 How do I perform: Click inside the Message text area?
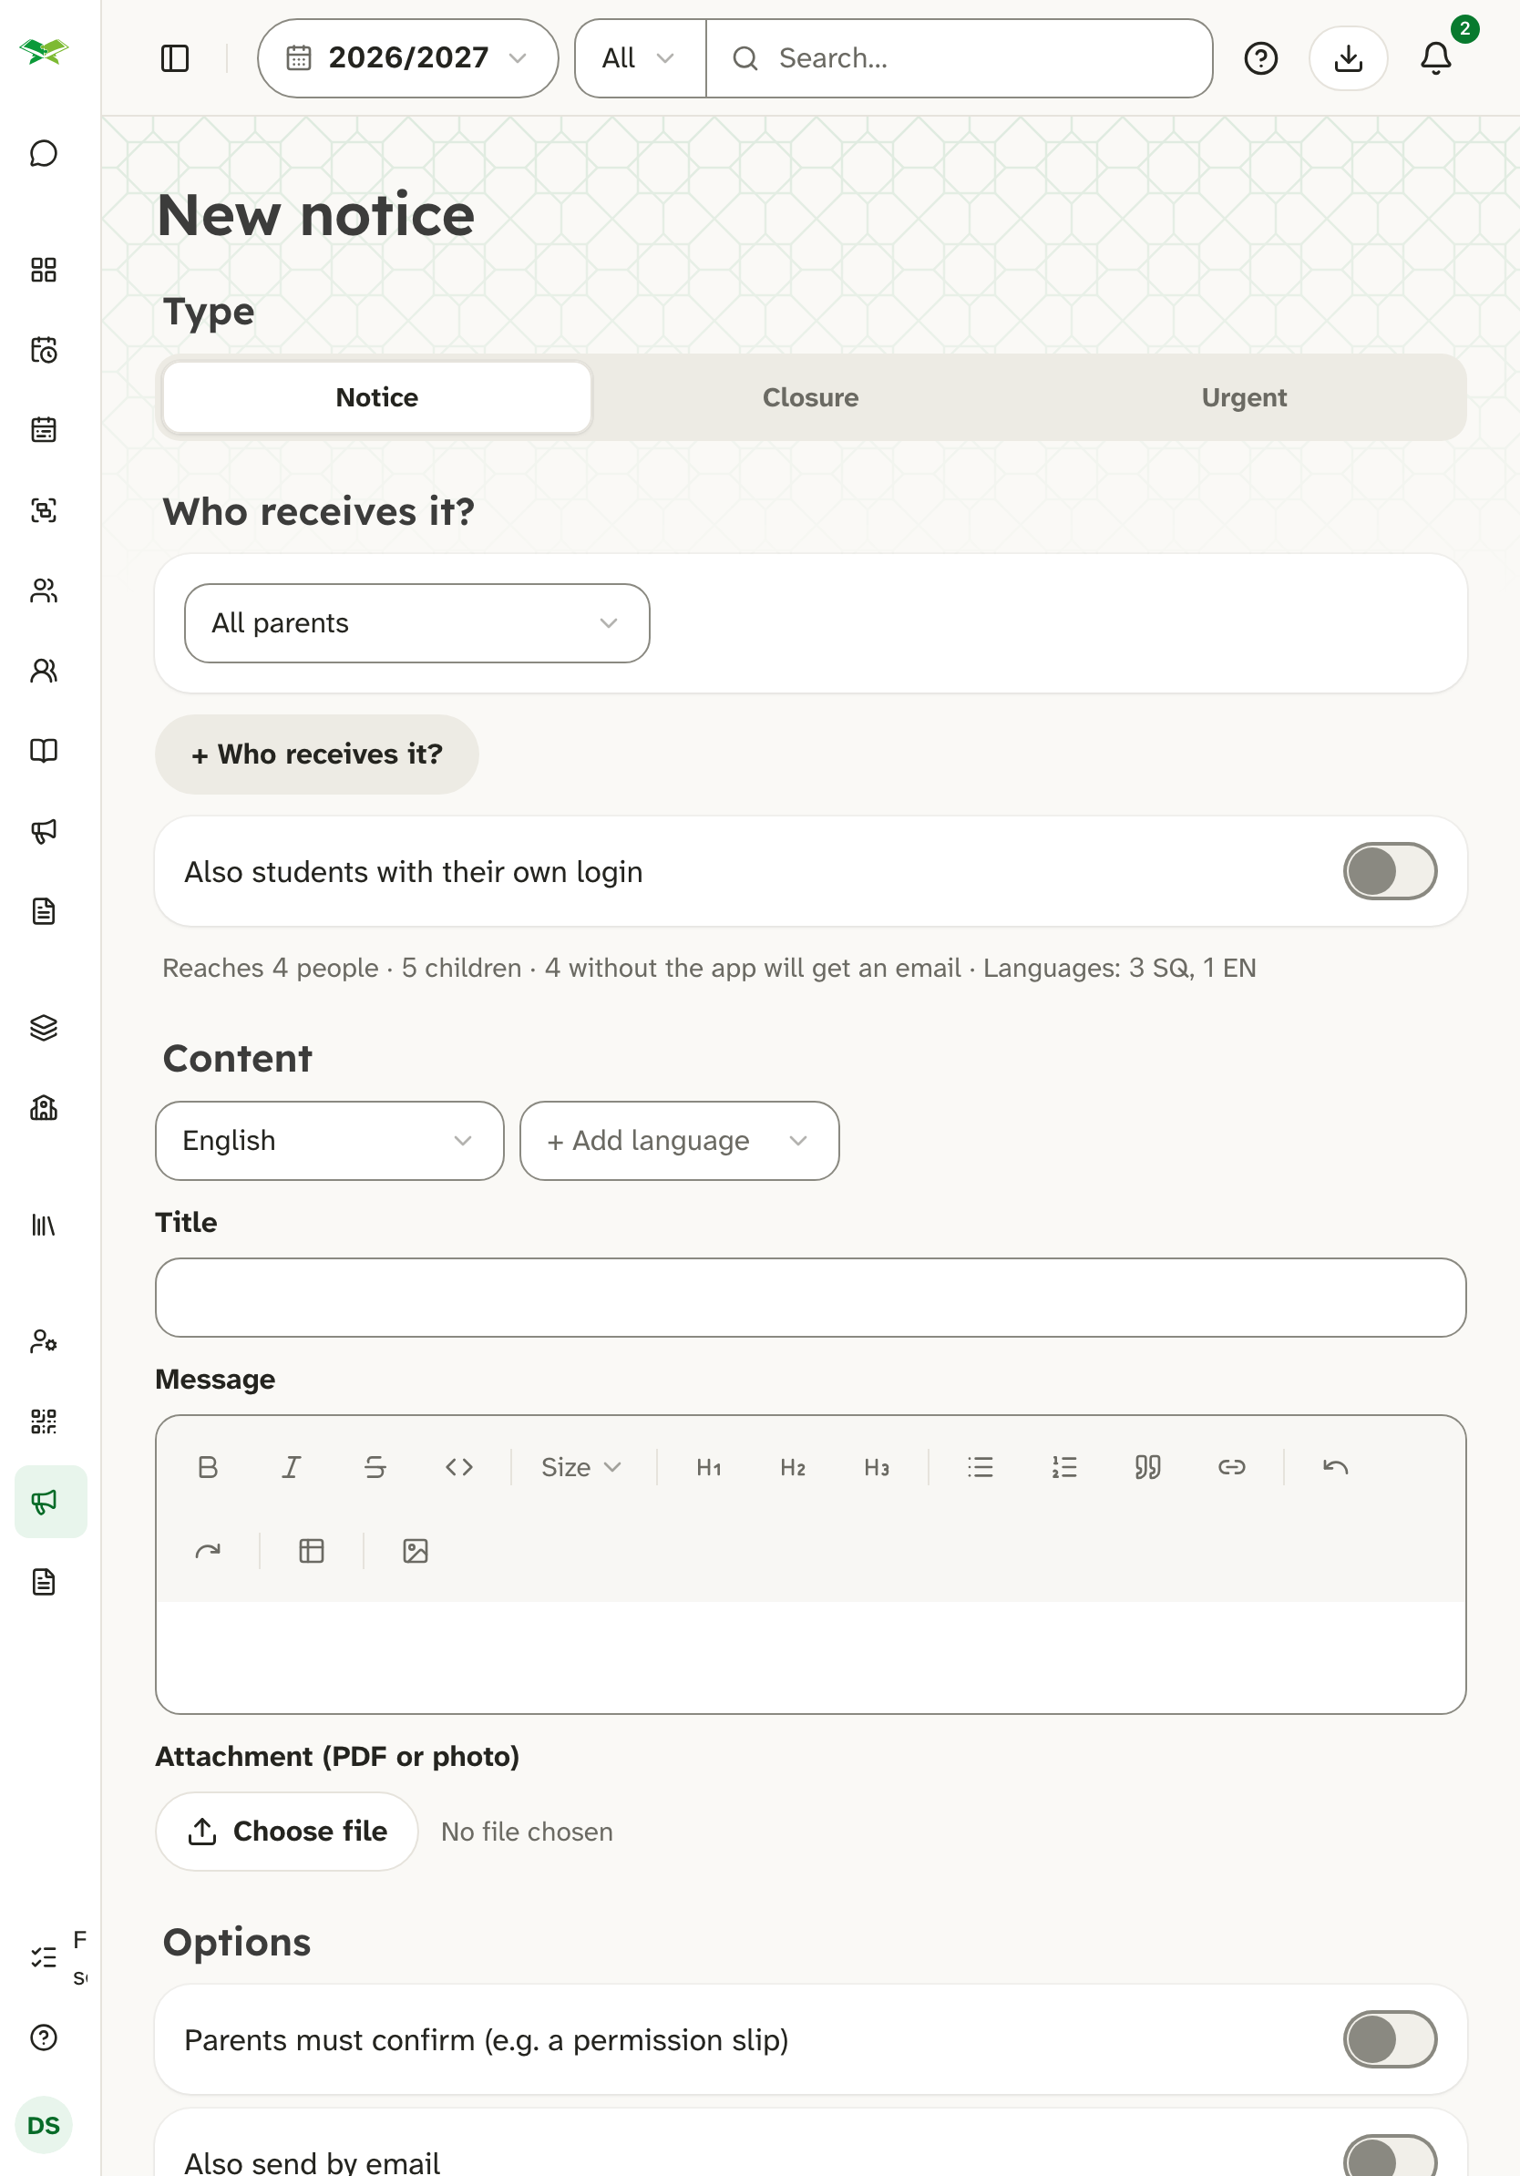click(x=810, y=1657)
